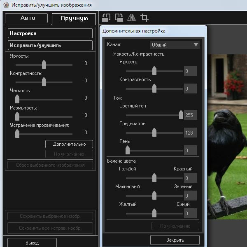This screenshot has height=247, width=247.
Task: Click the flip horizontal (mirror) icon
Action: (132, 17)
